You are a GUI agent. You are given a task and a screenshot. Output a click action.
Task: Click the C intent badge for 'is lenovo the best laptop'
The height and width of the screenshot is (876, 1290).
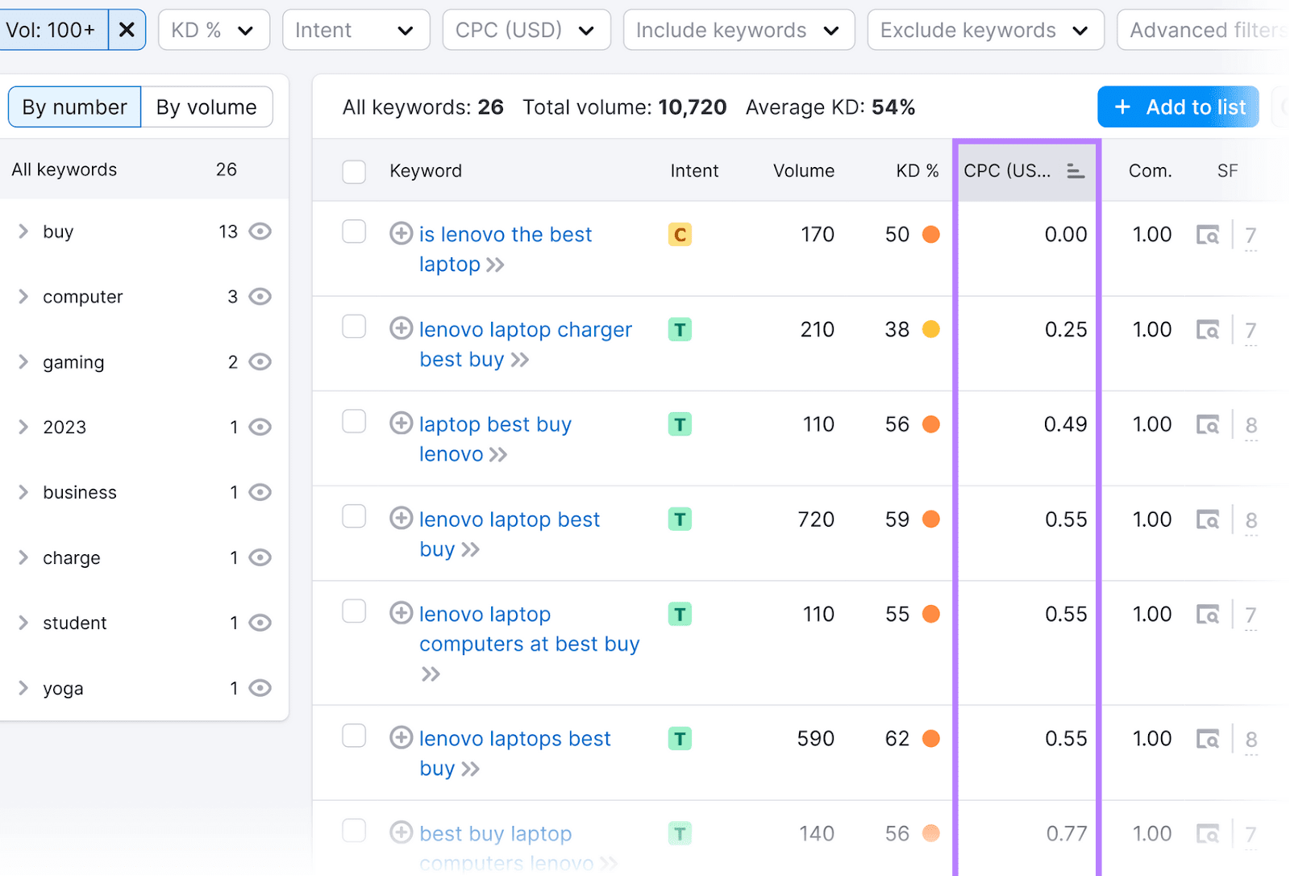[x=680, y=235]
